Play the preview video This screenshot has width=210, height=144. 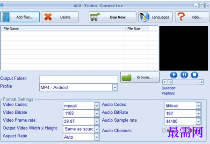pyautogui.click(x=174, y=75)
